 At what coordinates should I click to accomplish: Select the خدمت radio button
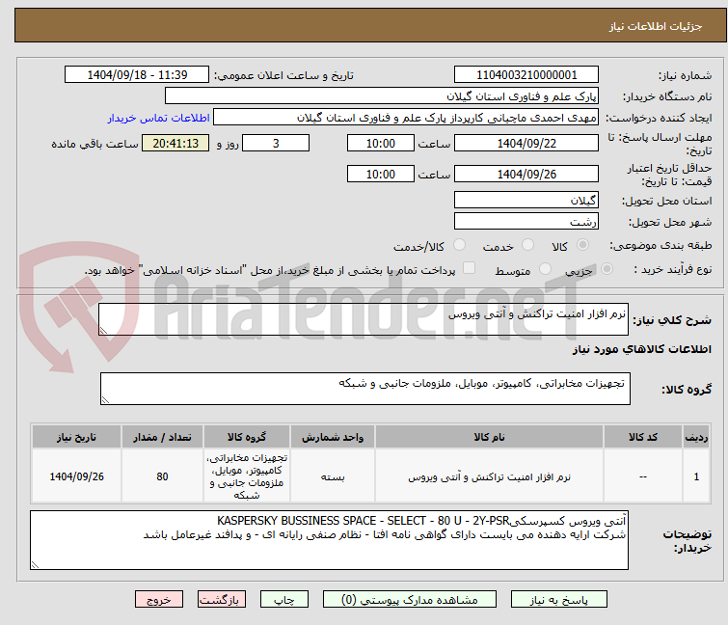pyautogui.click(x=527, y=245)
